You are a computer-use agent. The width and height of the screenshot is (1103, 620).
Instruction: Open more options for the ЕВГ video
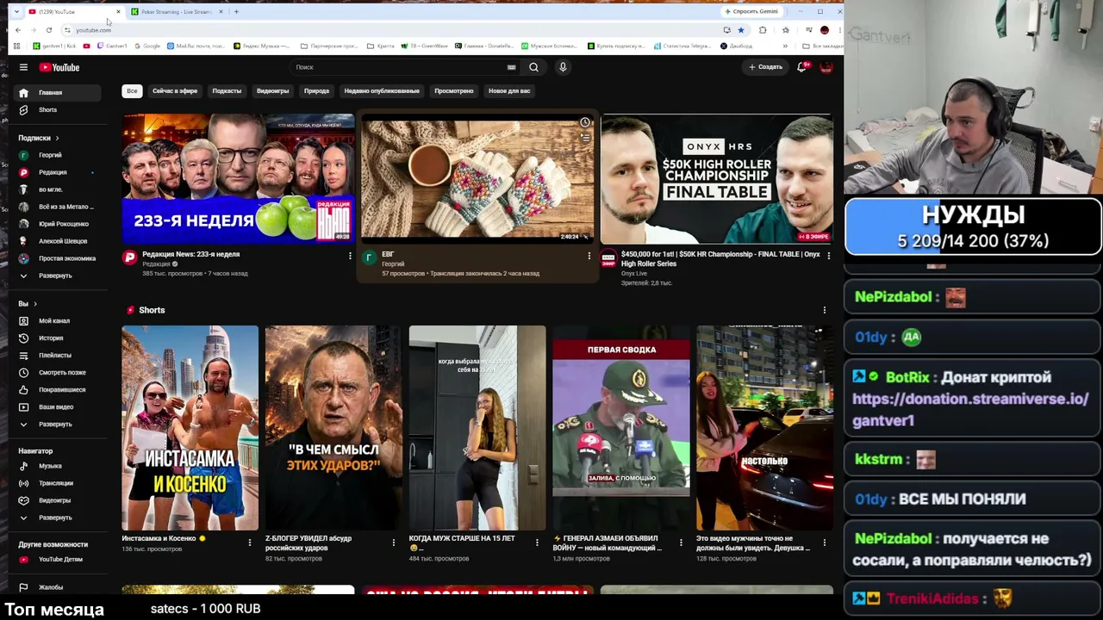tap(589, 256)
